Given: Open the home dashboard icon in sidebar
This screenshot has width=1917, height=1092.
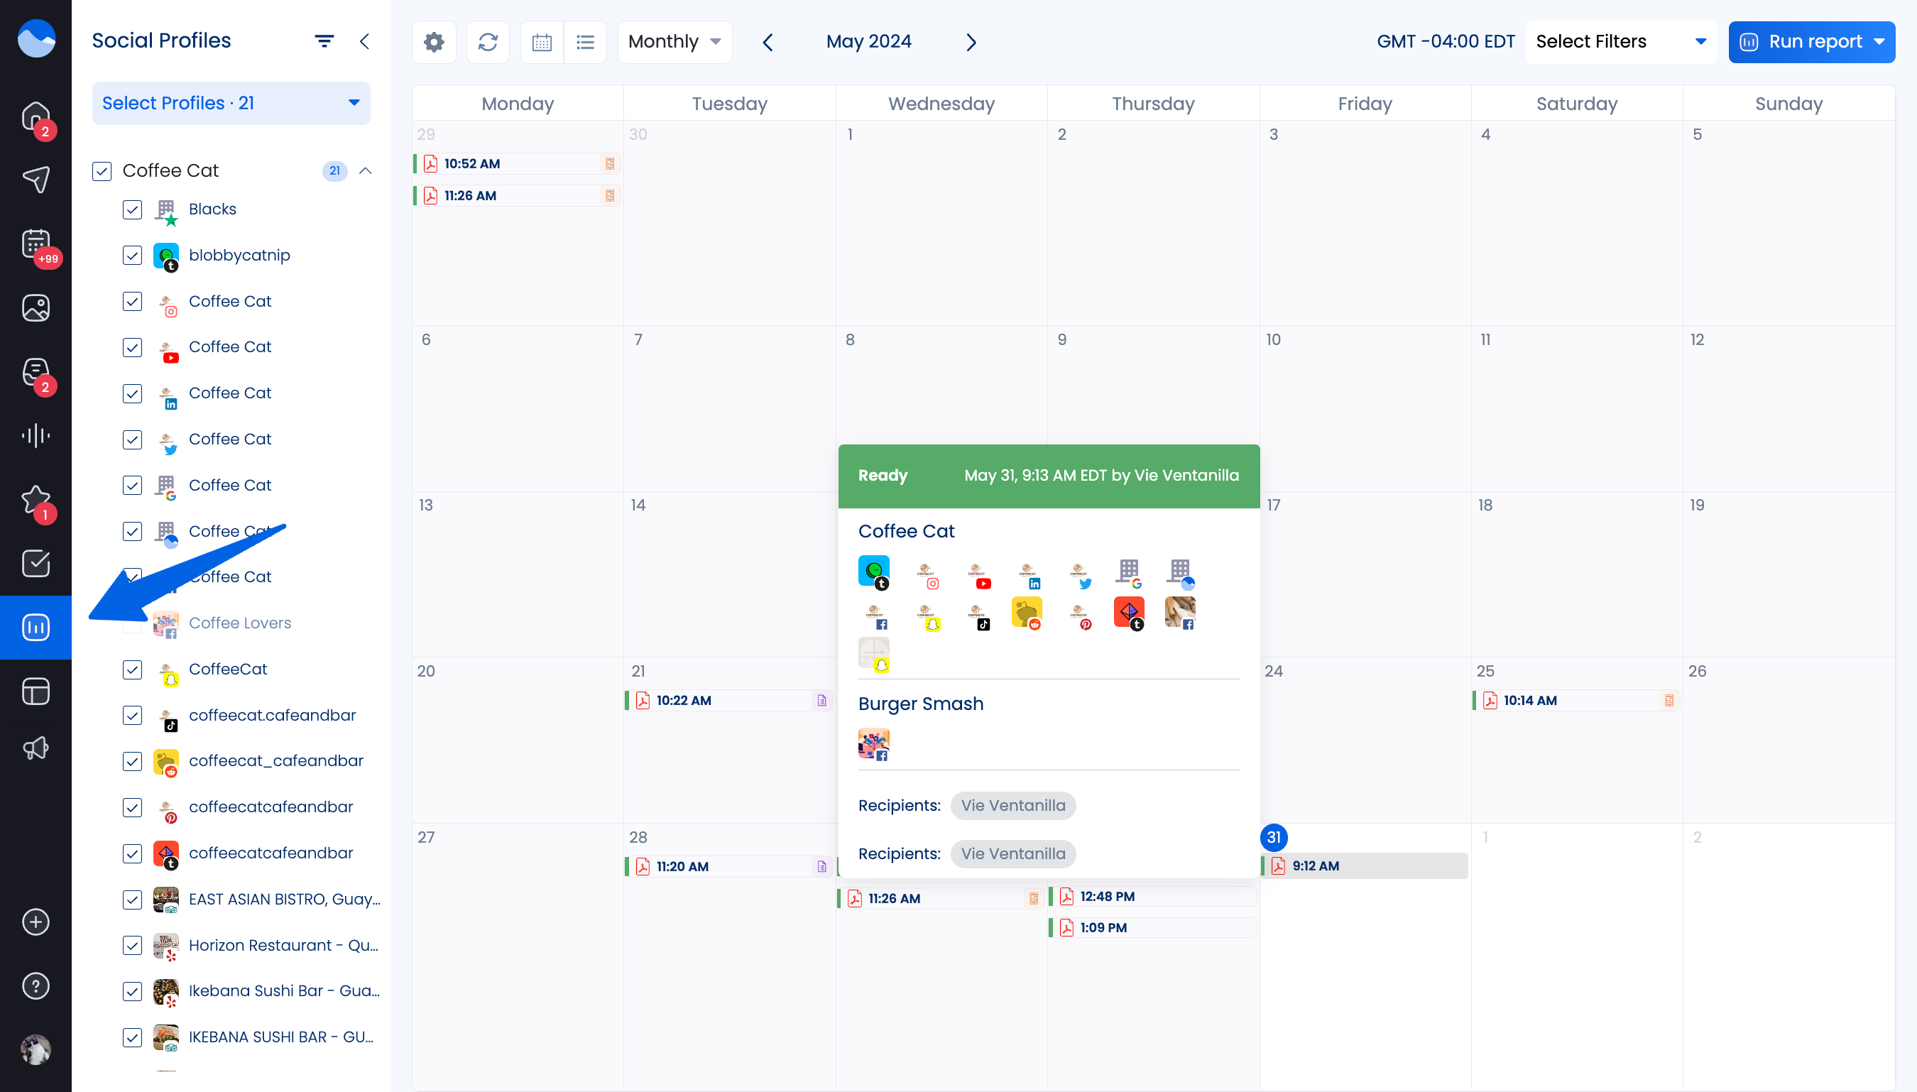Looking at the screenshot, I should click(x=35, y=117).
